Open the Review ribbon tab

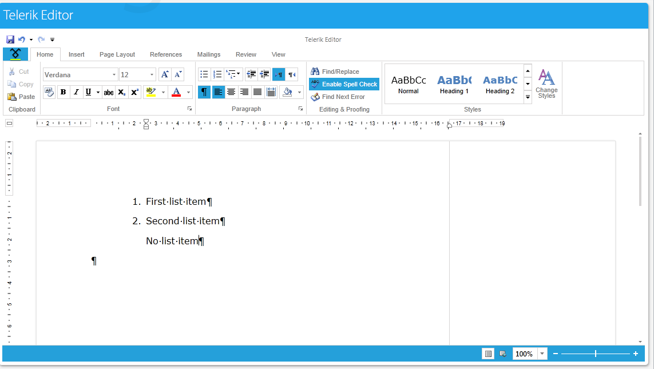coord(245,54)
